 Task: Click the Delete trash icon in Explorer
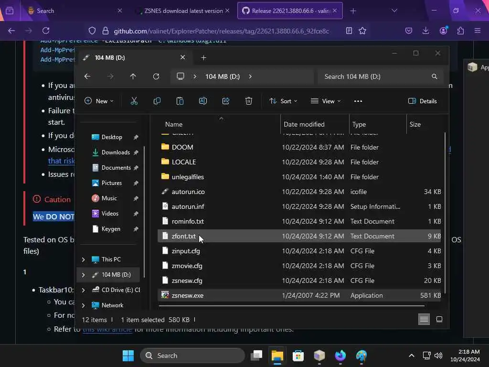coord(248,101)
